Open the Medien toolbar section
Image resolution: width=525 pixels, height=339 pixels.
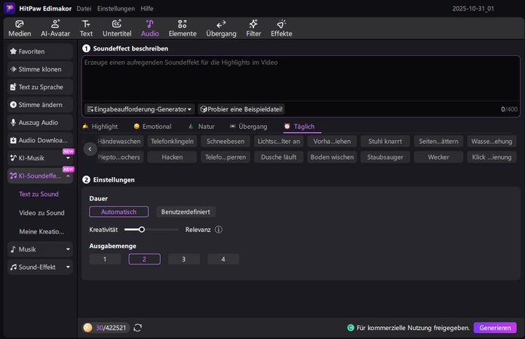click(20, 28)
